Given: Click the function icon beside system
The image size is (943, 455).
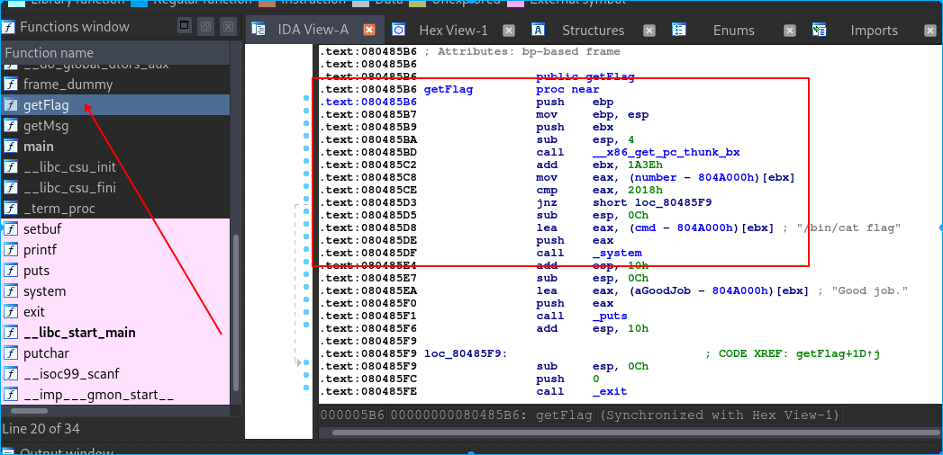Looking at the screenshot, I should tap(10, 291).
